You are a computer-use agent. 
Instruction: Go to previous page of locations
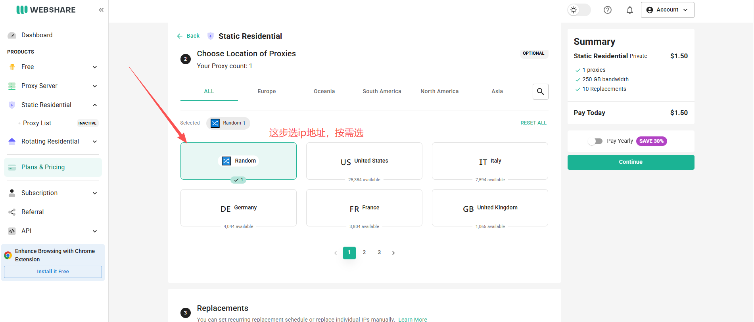coord(336,253)
